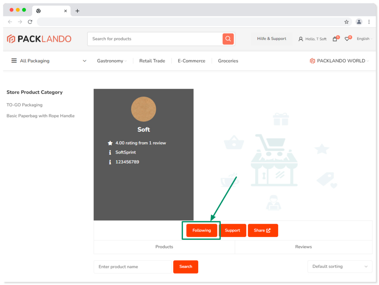Click the Share button
The width and height of the screenshot is (379, 285).
coord(262,230)
